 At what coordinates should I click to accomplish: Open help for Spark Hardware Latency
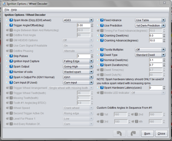pos(102,88)
